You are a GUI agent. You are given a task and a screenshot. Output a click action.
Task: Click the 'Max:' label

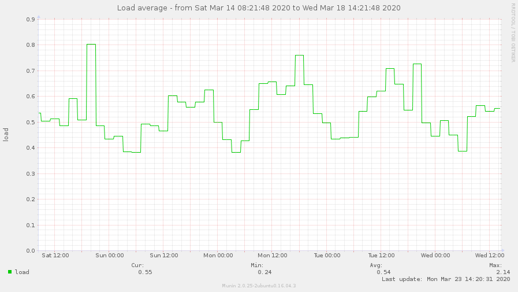pos(495,265)
